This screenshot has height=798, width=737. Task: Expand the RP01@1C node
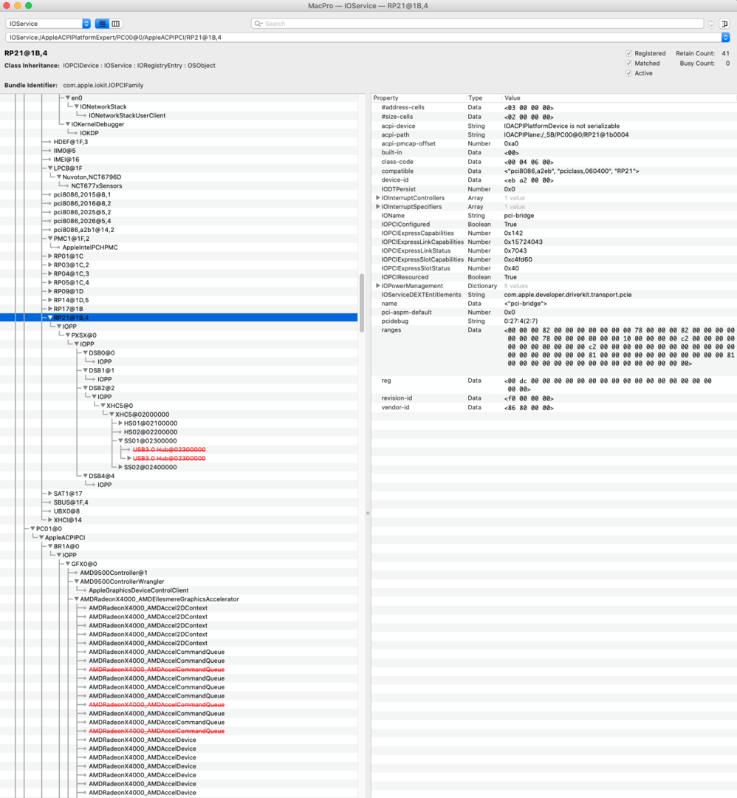coord(49,256)
